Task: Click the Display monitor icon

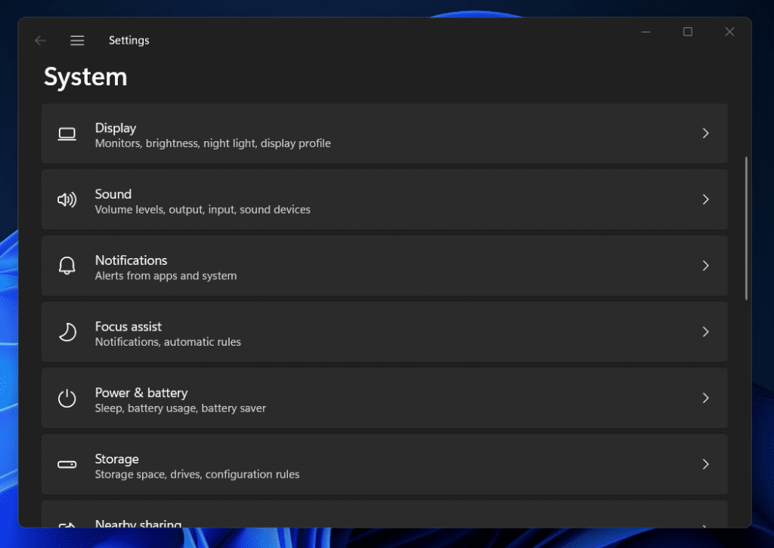Action: (x=67, y=133)
